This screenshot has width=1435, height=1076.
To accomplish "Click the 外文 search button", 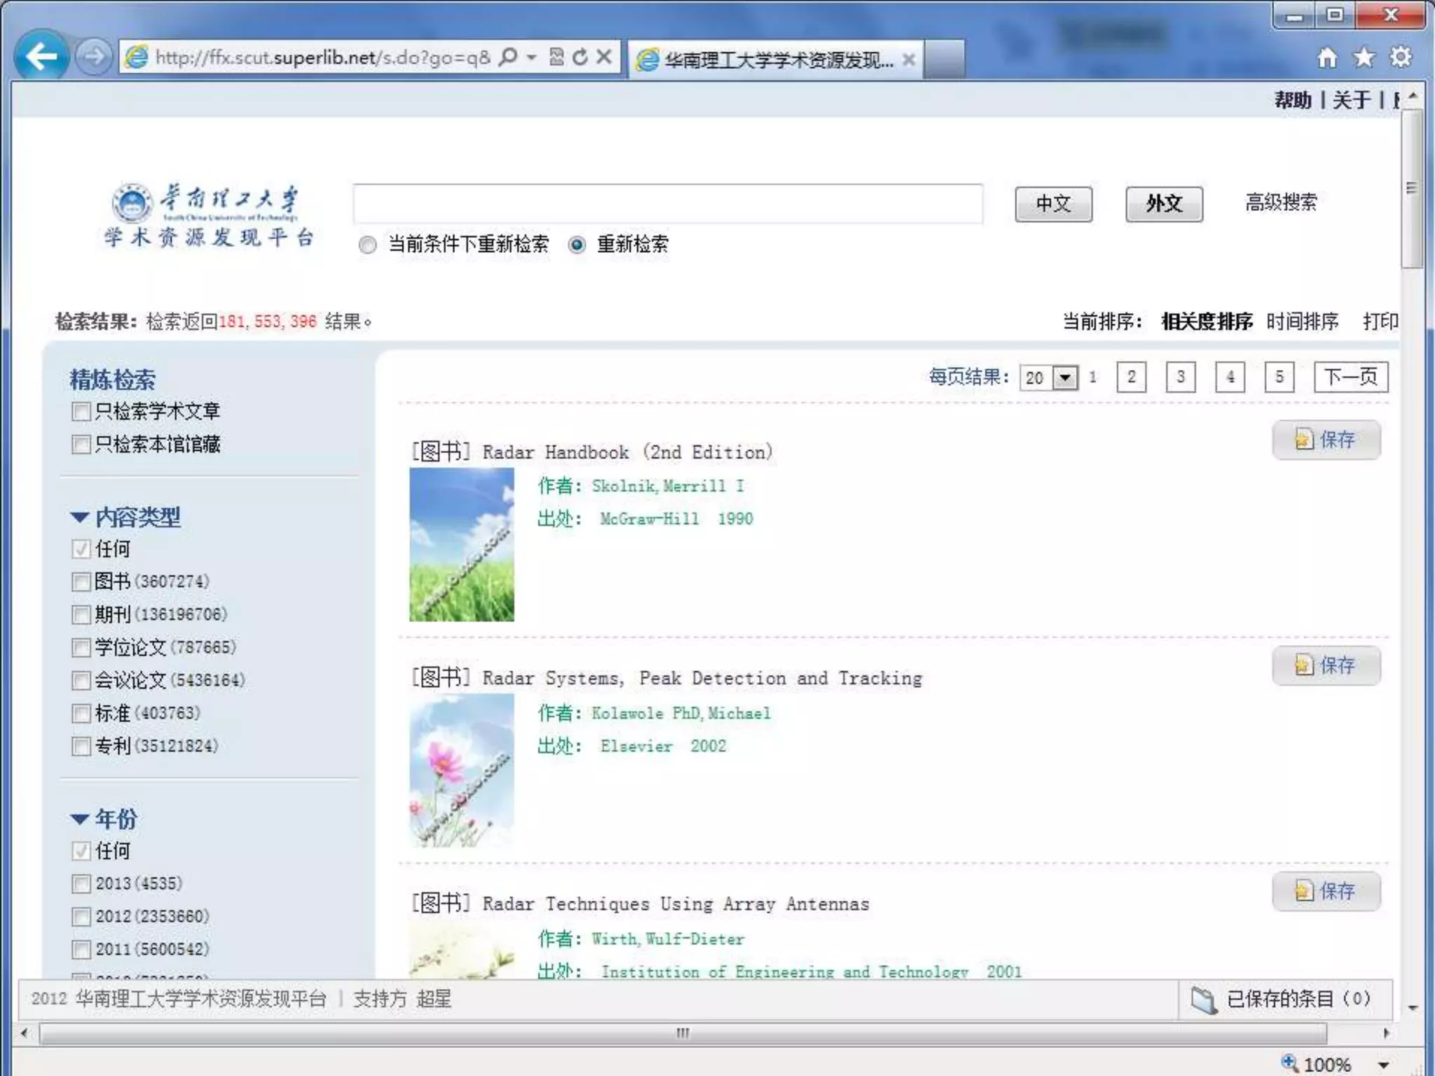I will pos(1163,204).
